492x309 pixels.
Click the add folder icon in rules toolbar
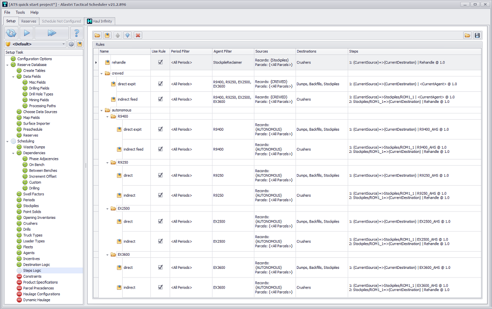(x=97, y=35)
